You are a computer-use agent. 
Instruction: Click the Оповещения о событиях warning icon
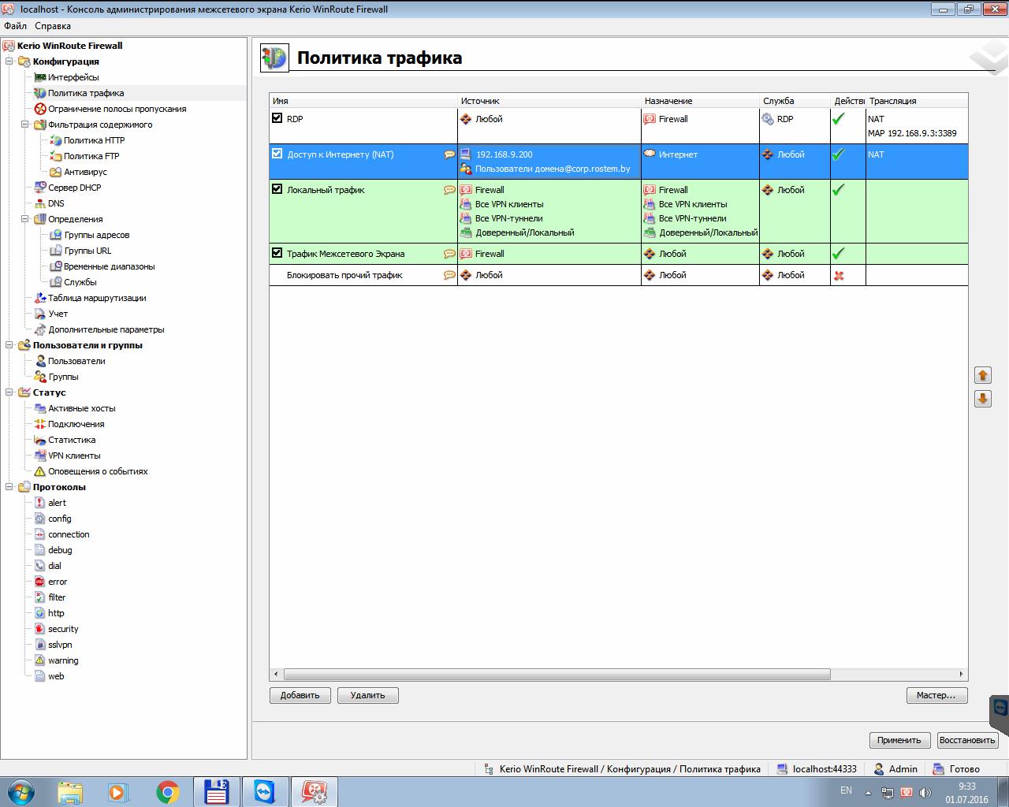39,471
